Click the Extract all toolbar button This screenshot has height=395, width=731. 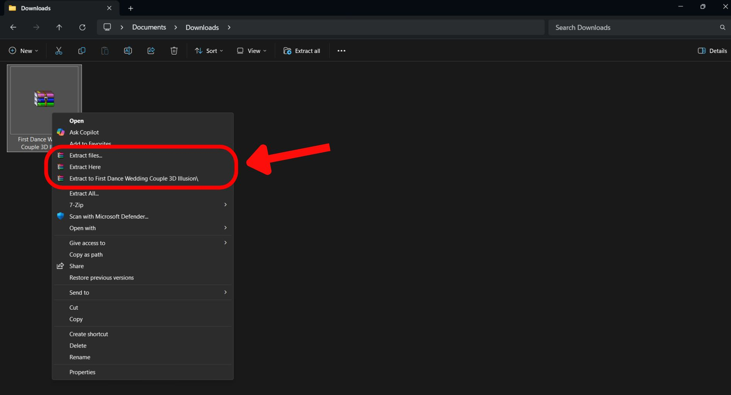coord(302,51)
